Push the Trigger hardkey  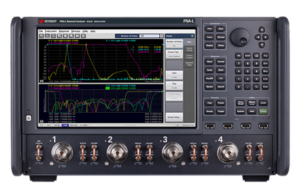tap(221, 111)
